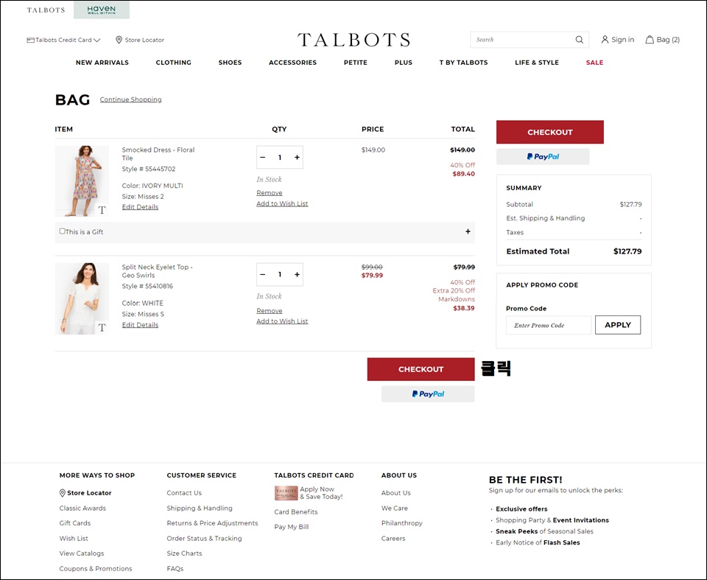Select the small TALBOTS brand tab
Image resolution: width=707 pixels, height=580 pixels.
(46, 10)
